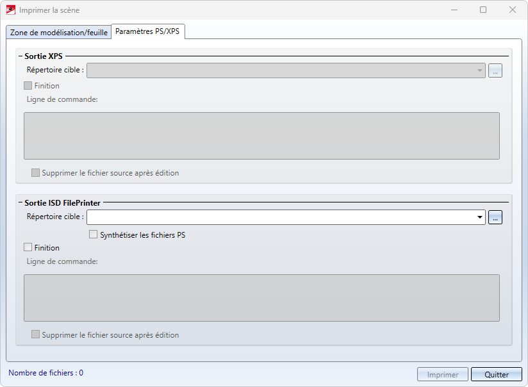Browse for ISD FilePrinter target directory
The image size is (528, 387).
click(495, 217)
